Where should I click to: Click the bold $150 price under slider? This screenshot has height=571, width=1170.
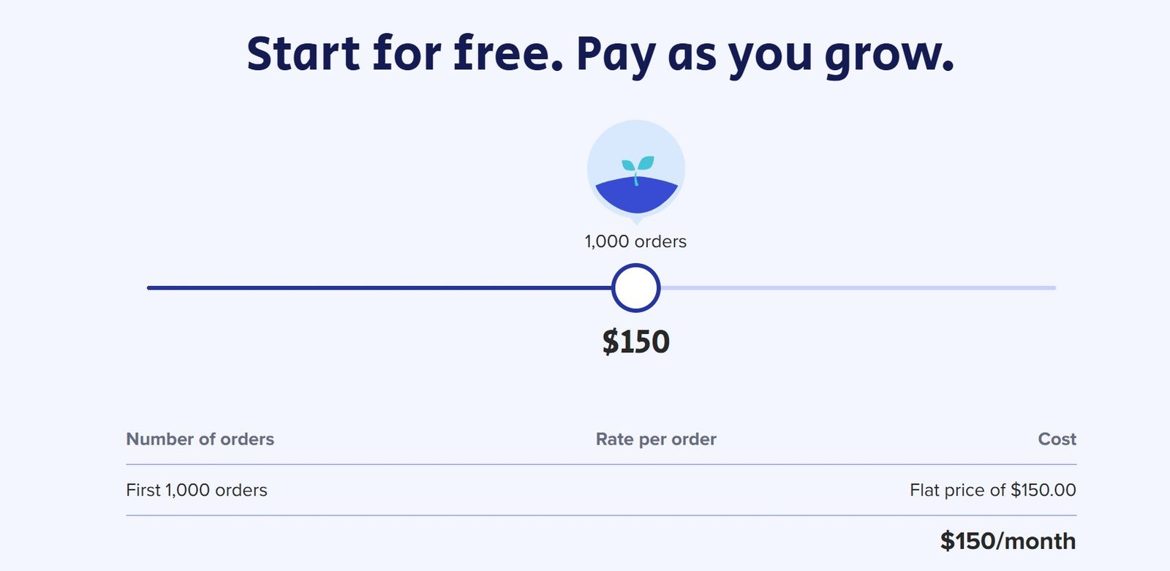(635, 342)
